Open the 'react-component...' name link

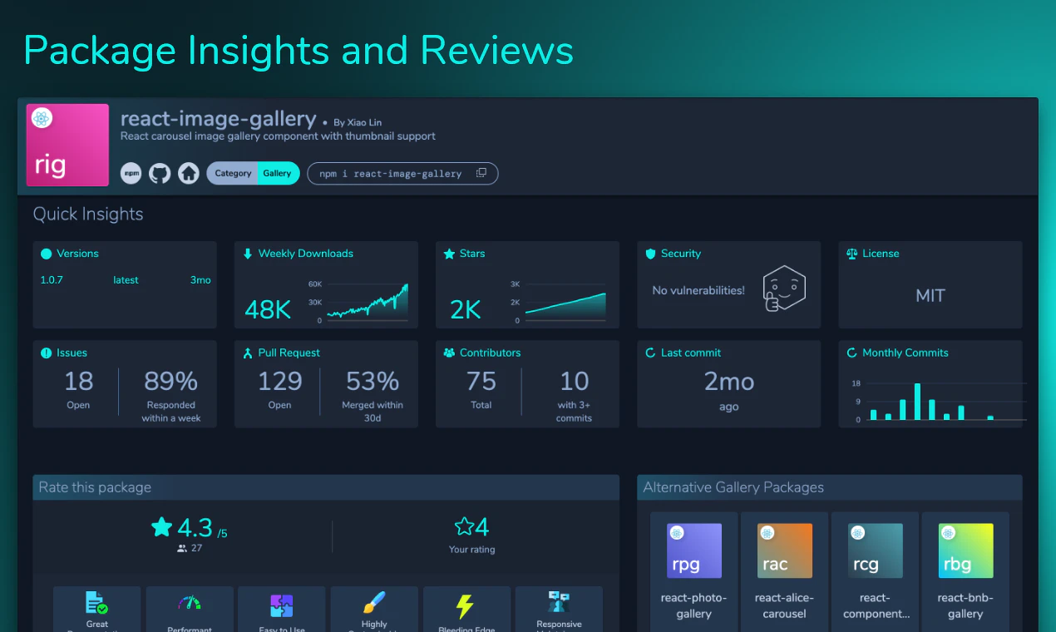(x=876, y=605)
